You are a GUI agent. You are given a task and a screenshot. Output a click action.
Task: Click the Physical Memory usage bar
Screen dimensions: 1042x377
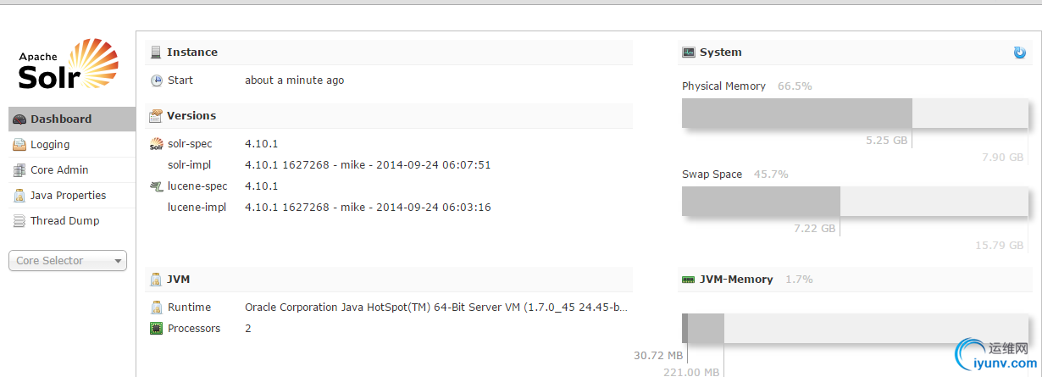coord(856,114)
